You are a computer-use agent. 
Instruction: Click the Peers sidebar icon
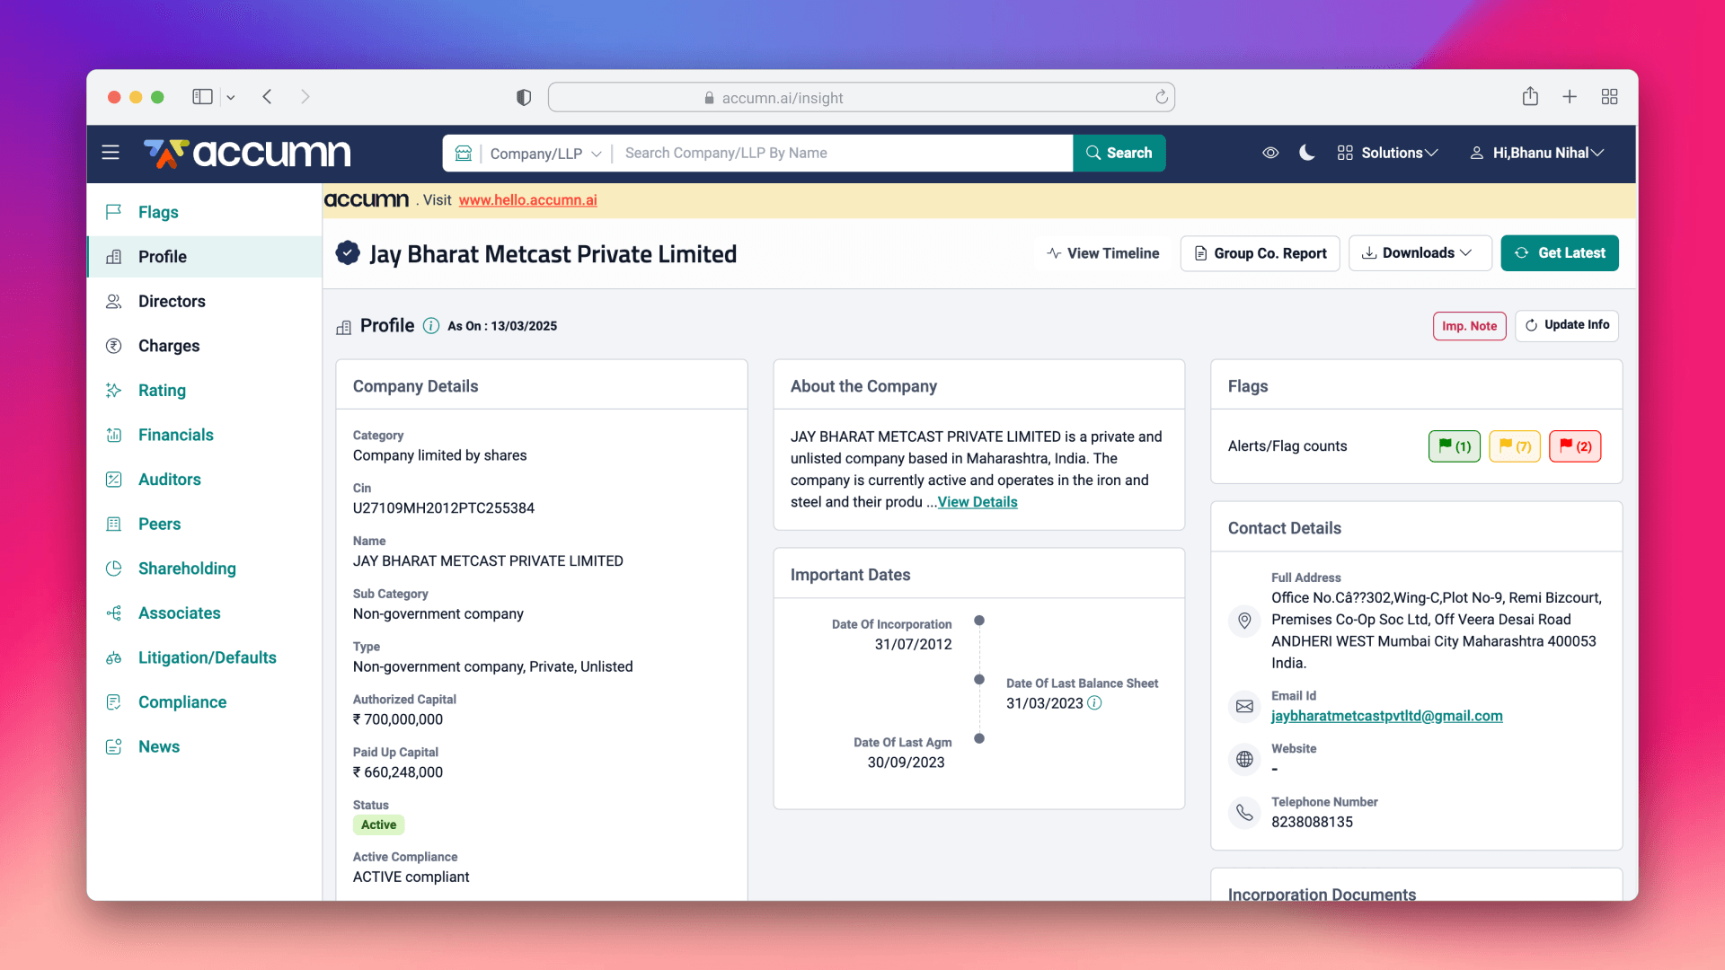click(114, 524)
